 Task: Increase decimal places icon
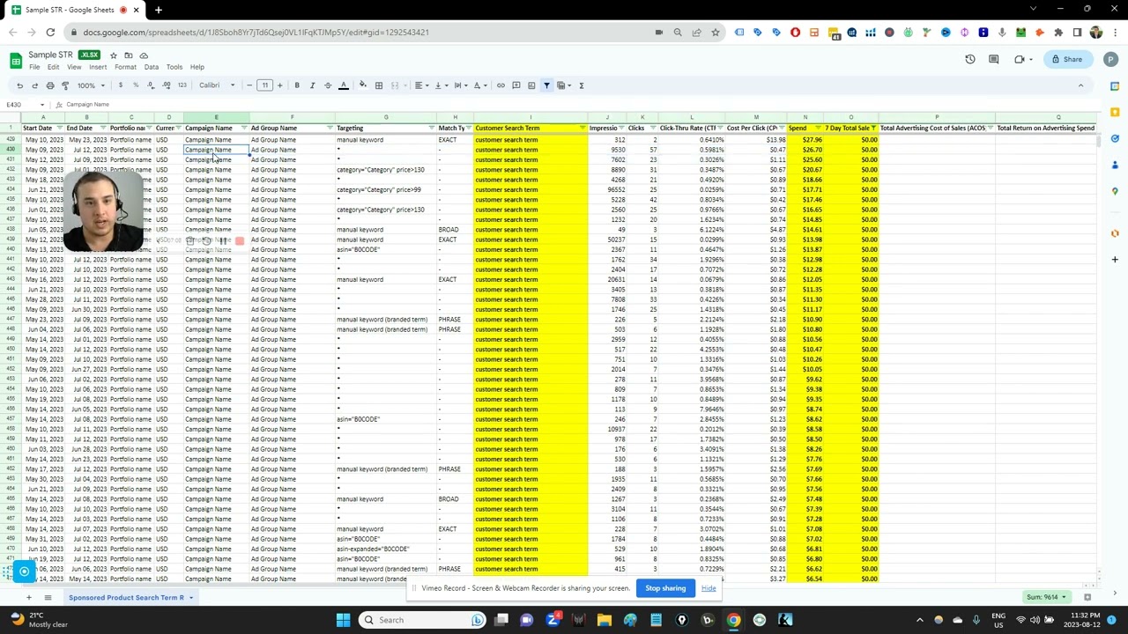tap(166, 85)
